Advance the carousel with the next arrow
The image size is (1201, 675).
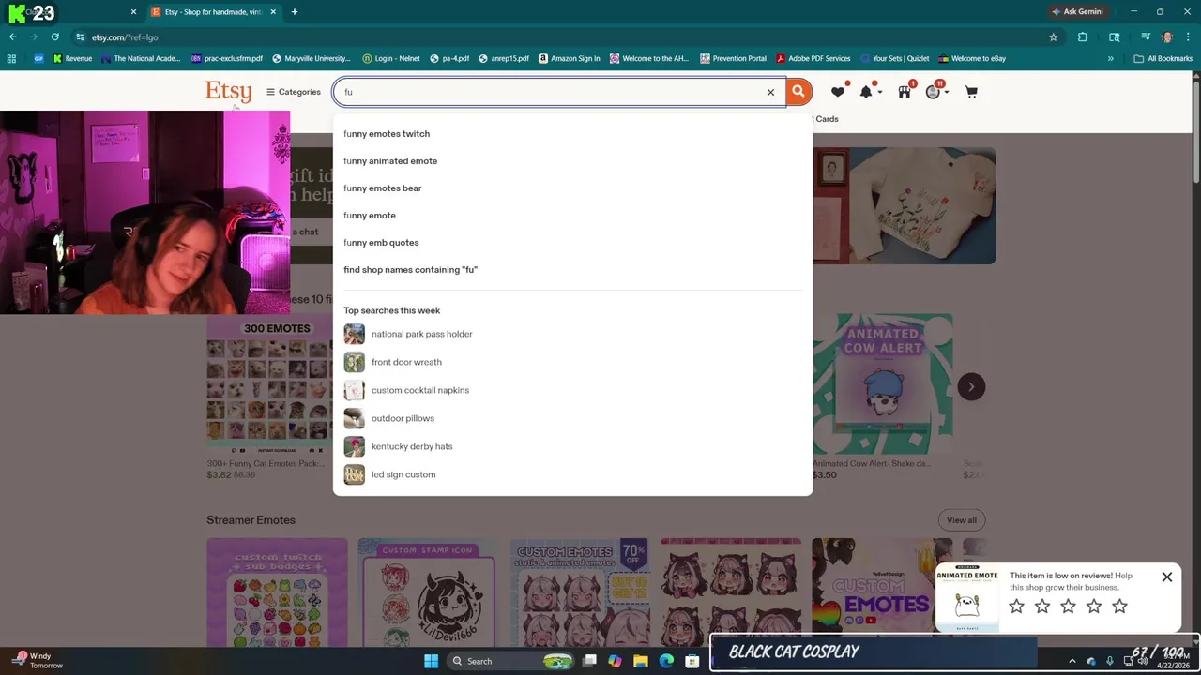(971, 386)
